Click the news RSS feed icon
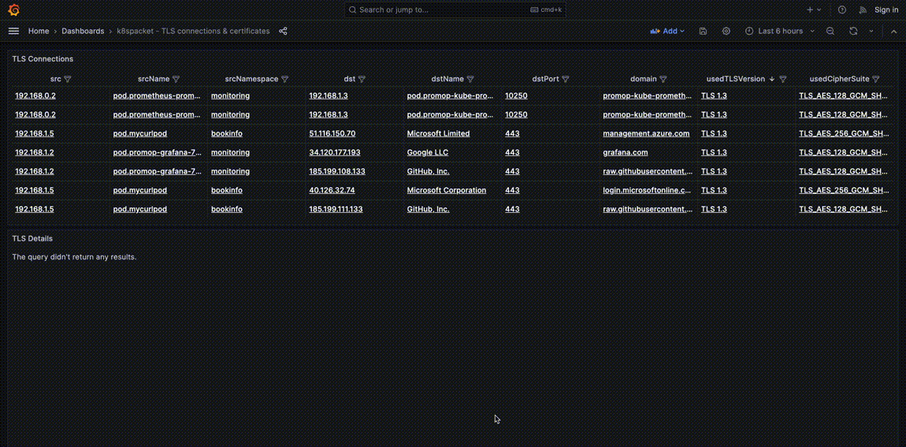Viewport: 906px width, 447px height. pos(863,9)
